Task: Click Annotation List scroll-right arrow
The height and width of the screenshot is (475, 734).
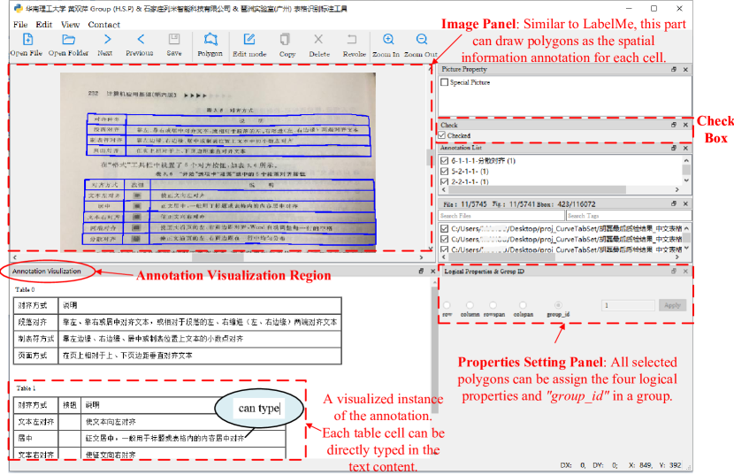Action: tap(677, 189)
